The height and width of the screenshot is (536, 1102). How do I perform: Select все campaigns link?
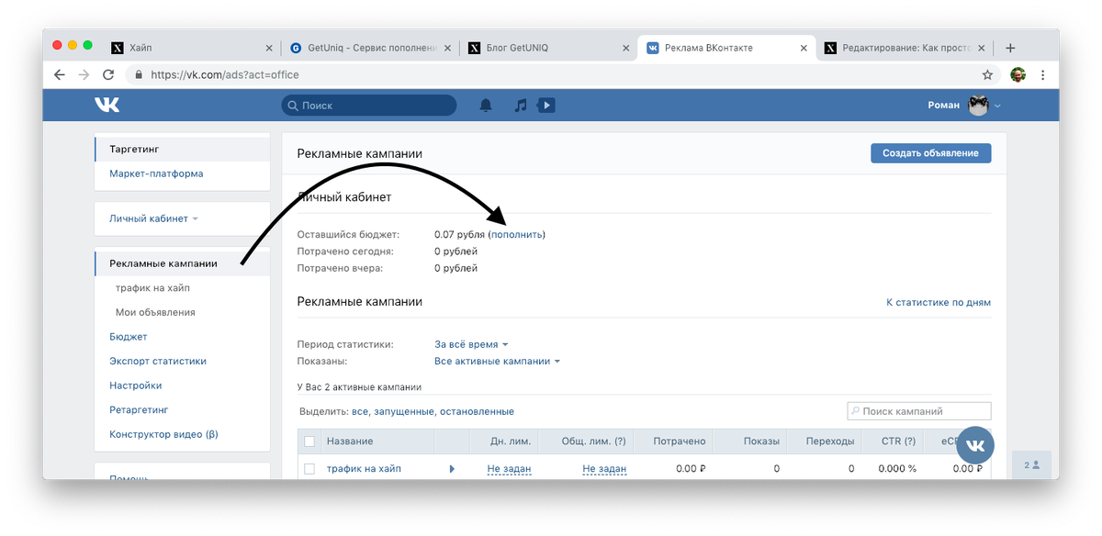click(360, 411)
